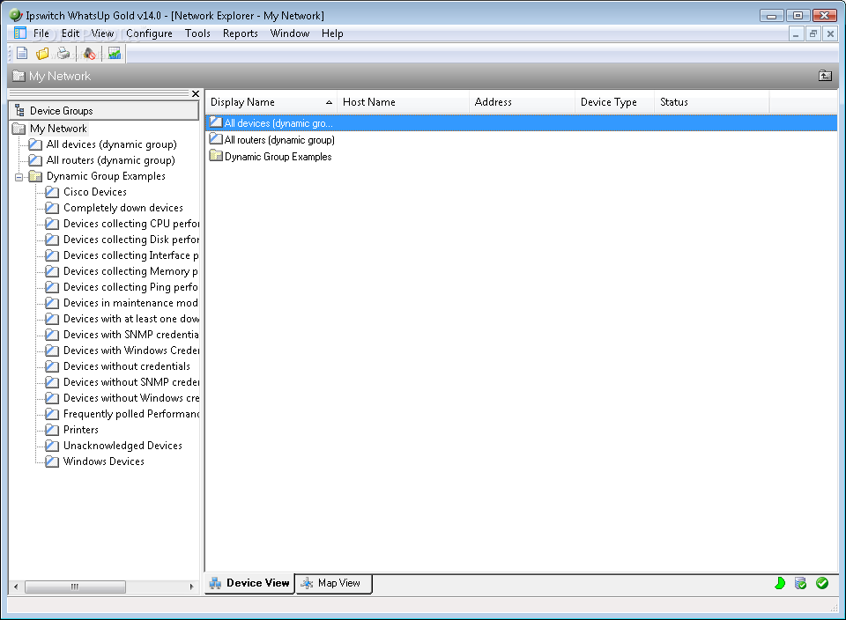Select Devices with Windows Credentials group

(131, 351)
